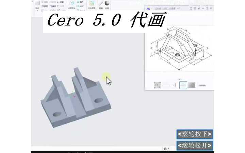
Task: Minimize the image viewer window
Action: tap(203, 8)
